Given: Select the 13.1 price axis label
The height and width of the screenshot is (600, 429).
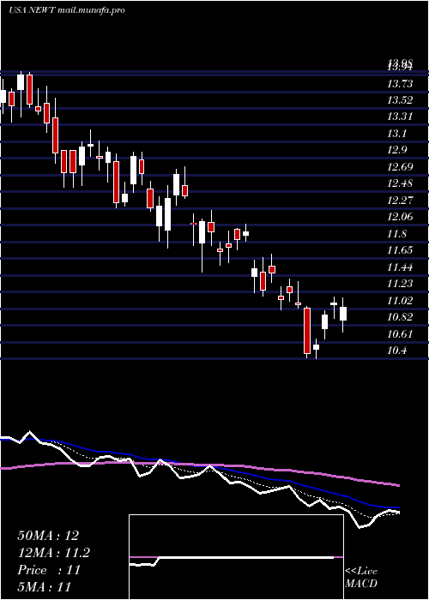Looking at the screenshot, I should [x=397, y=134].
